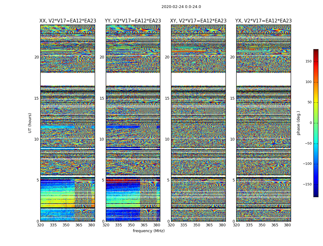Click the 365 MHz tick under YY panel
Image resolution: width=323 pixels, height=246 pixels.
(x=144, y=225)
